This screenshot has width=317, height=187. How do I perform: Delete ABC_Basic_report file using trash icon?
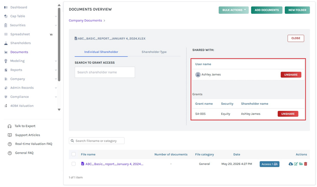[x=306, y=164]
